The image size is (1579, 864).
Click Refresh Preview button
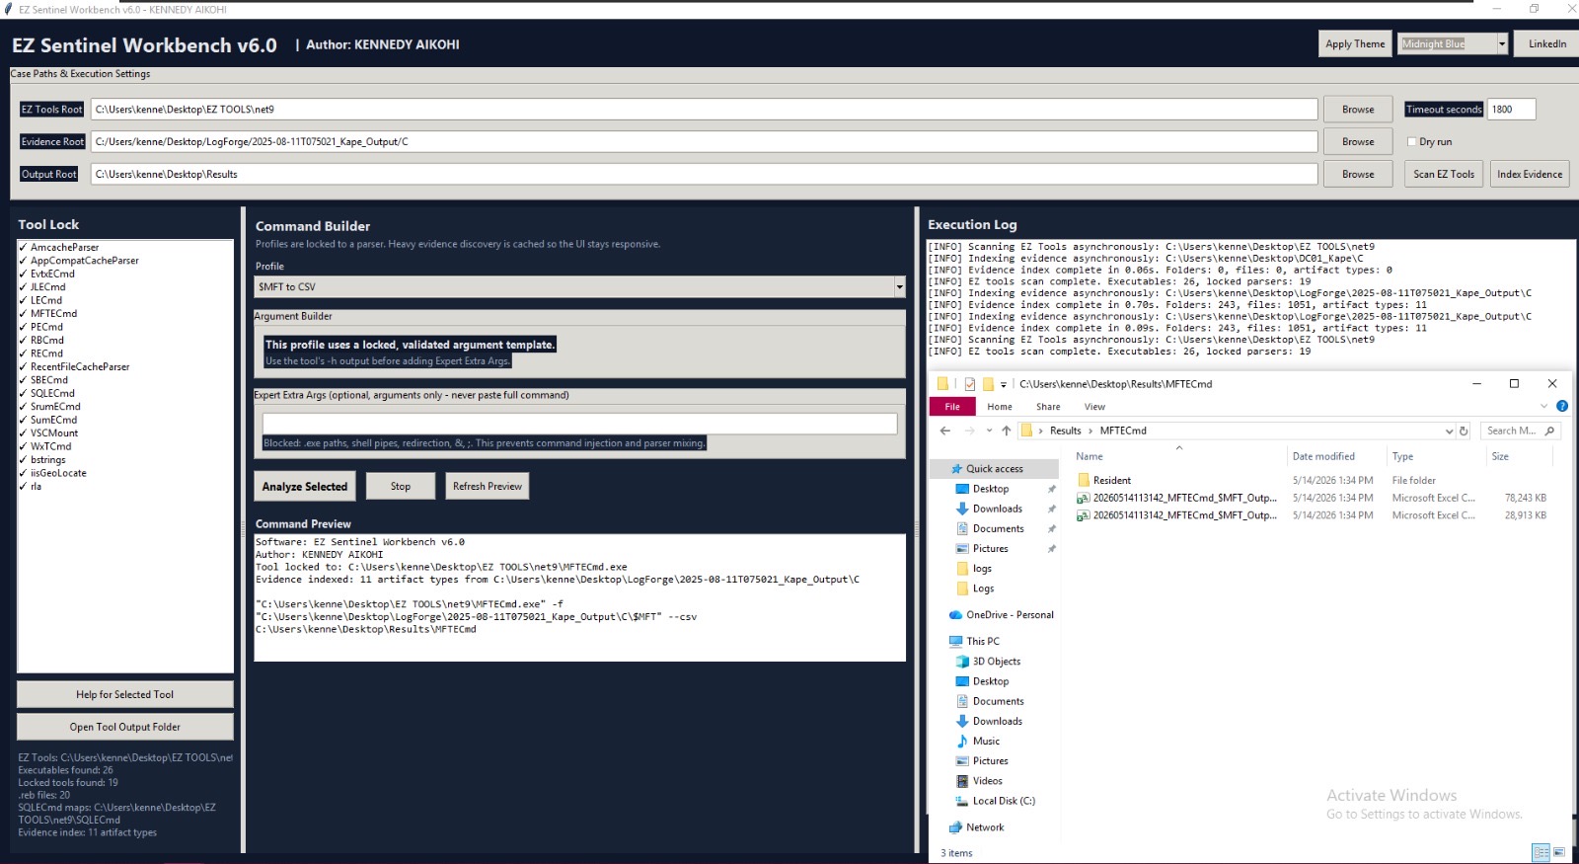[488, 486]
